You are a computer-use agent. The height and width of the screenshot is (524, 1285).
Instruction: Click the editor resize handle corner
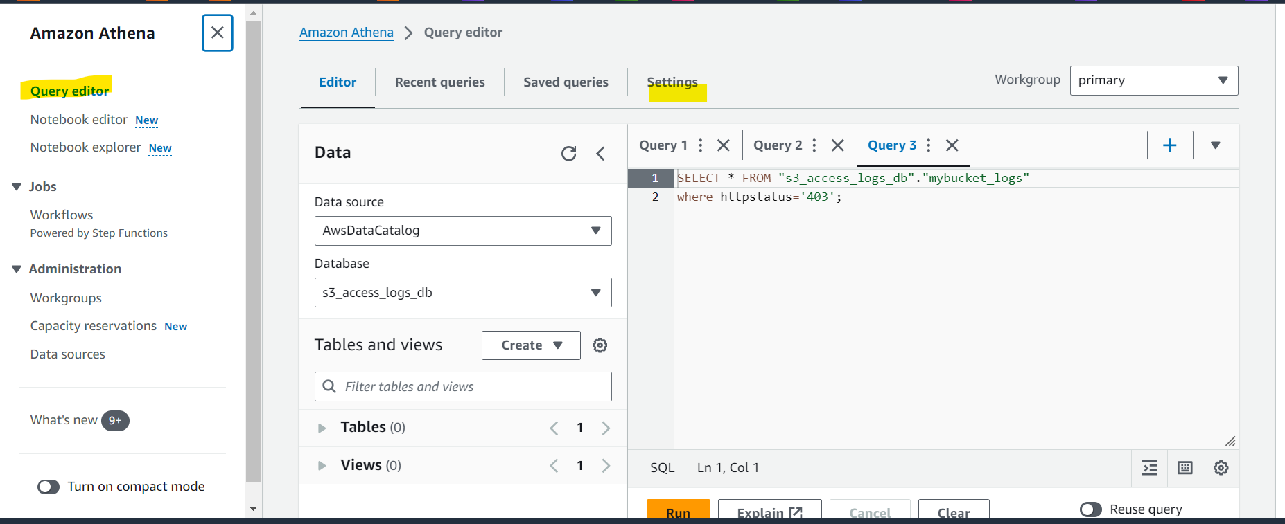click(x=1230, y=441)
